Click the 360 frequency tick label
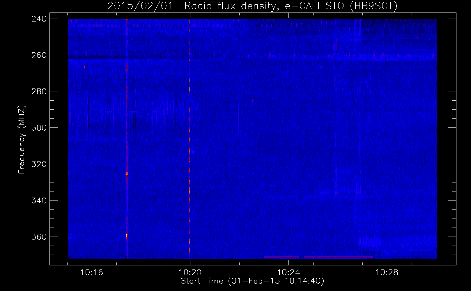 coord(39,237)
